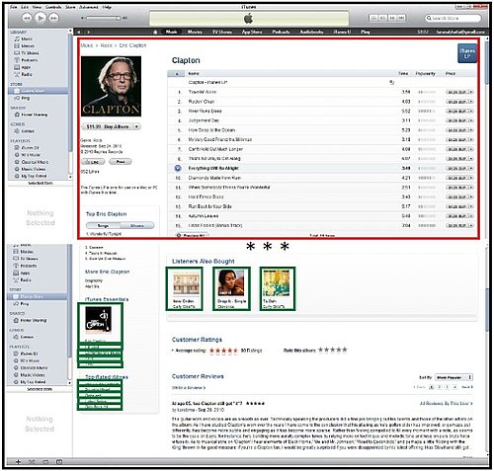Rate this album five stars
This screenshot has width=494, height=471.
pyautogui.click(x=345, y=350)
